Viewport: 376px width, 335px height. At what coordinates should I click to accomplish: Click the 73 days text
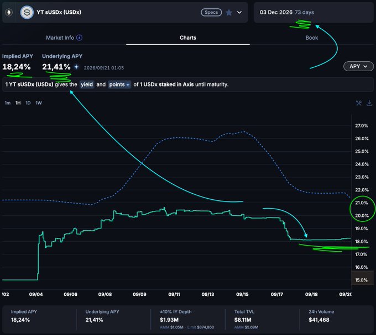[x=304, y=12]
